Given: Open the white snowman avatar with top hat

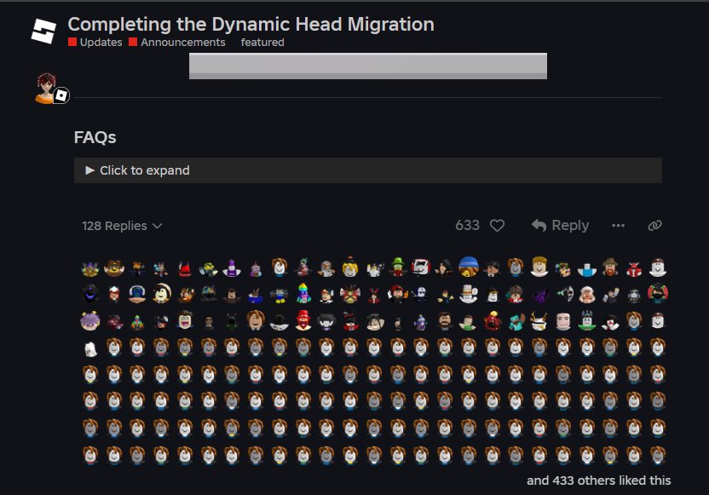Looking at the screenshot, I should pos(468,294).
